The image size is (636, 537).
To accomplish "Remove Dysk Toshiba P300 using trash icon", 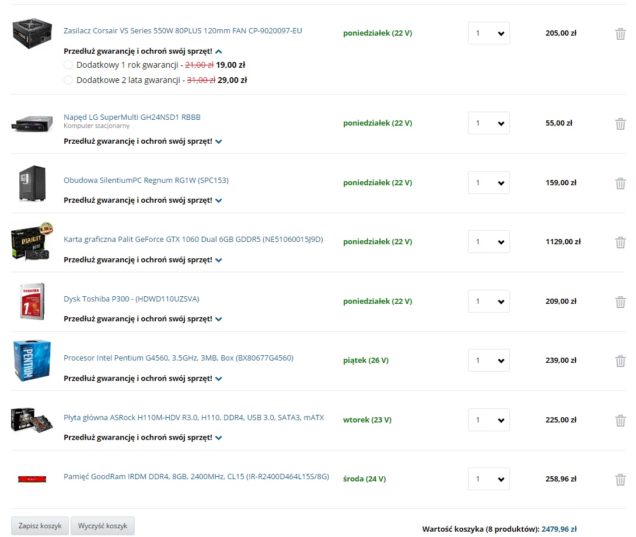I will 620,302.
